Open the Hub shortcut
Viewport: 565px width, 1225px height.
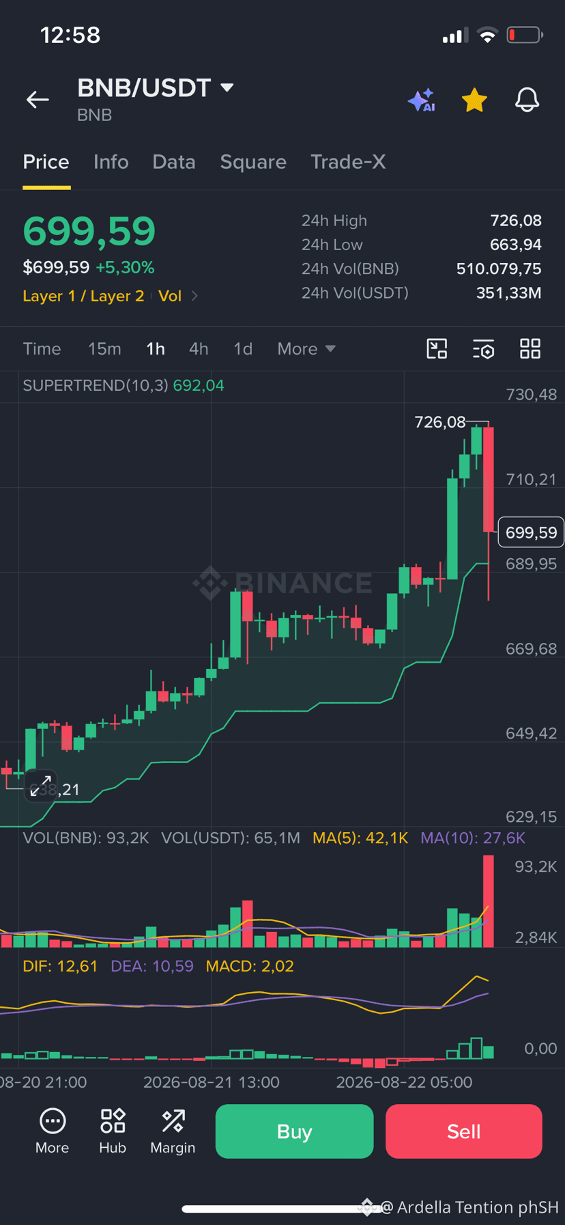point(113,1132)
